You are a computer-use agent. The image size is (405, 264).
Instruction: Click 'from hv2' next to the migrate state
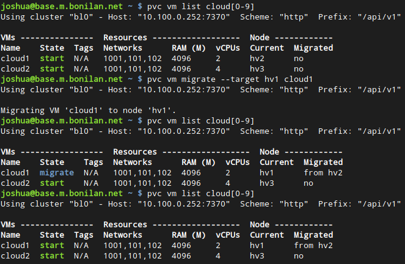tap(323, 173)
